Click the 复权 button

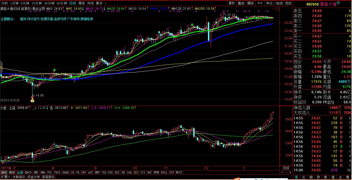pyautogui.click(x=232, y=3)
